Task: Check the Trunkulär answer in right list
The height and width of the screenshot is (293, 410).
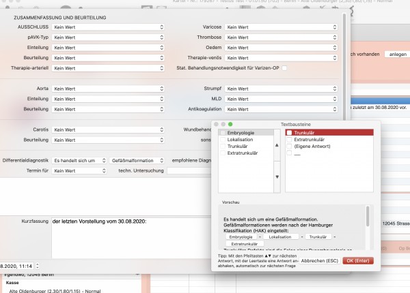Action: [x=289, y=133]
